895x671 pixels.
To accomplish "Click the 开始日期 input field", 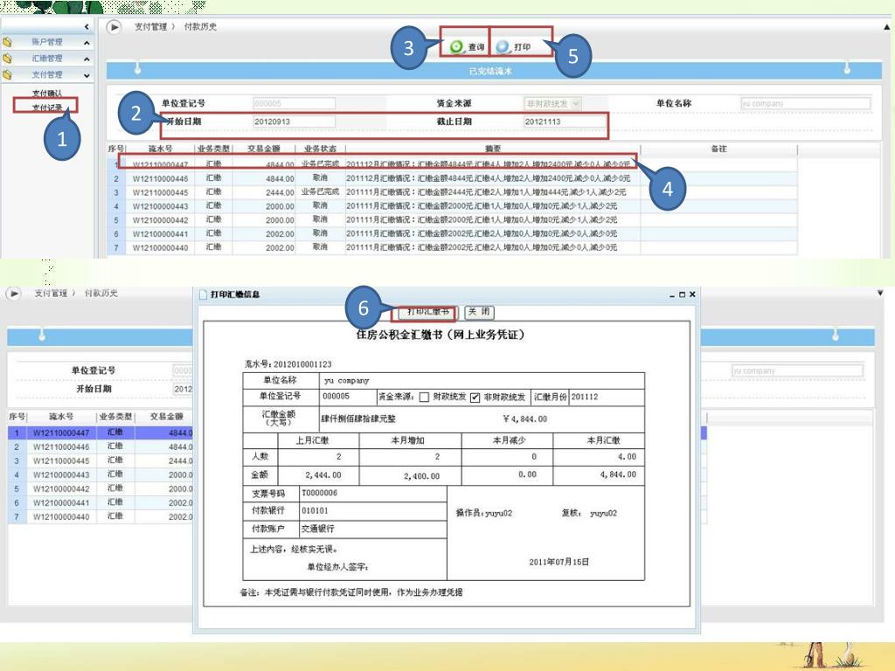I will 294,121.
